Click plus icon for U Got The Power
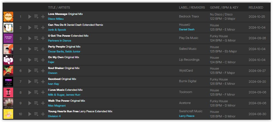This screenshot has width=273, height=122. [43, 38]
